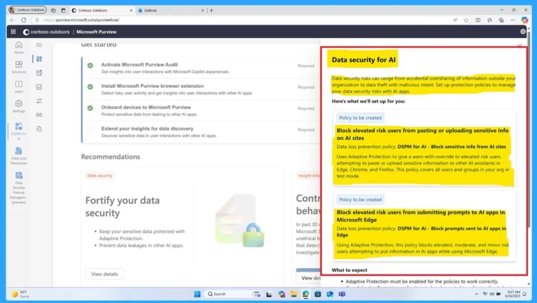Open the Activity explorer glasses icon
This screenshot has height=303, width=537.
(39, 115)
